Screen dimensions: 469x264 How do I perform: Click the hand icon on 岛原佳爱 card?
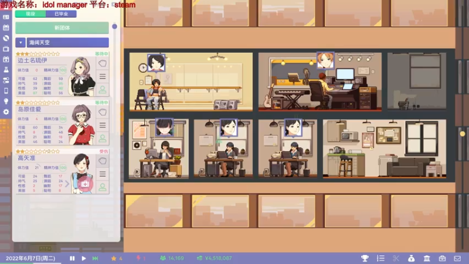click(x=103, y=112)
